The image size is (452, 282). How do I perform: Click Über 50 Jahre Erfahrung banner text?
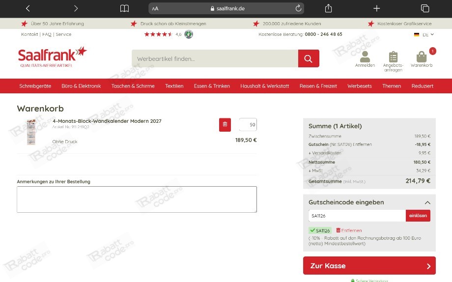(x=57, y=24)
